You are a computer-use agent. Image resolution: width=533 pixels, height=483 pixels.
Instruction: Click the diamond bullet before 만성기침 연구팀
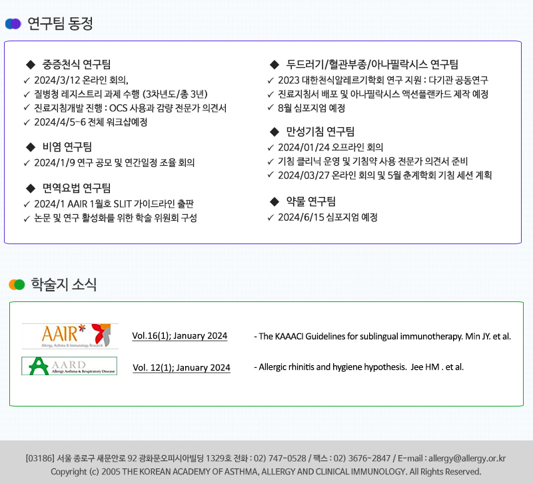pos(274,132)
